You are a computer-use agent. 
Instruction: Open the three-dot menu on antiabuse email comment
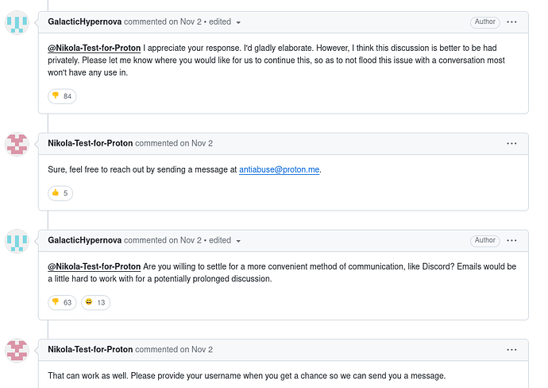click(x=511, y=143)
